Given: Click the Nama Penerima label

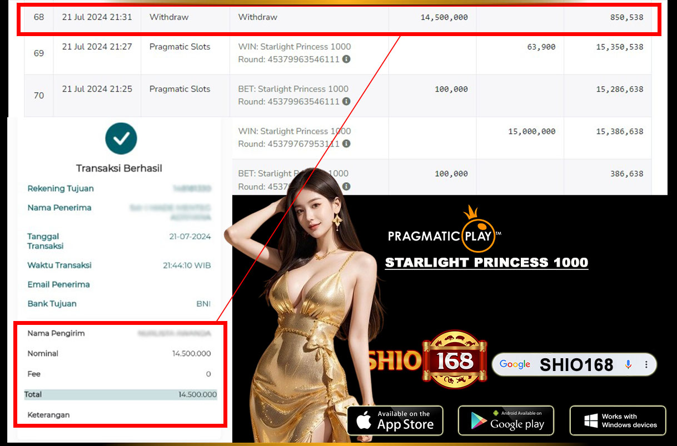Looking at the screenshot, I should 59,208.
